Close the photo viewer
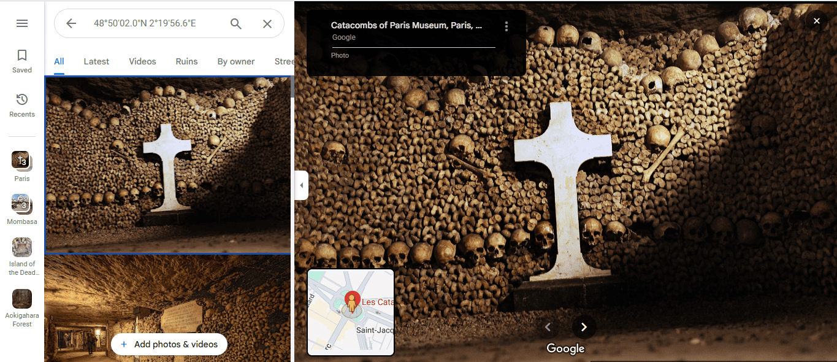The height and width of the screenshot is (362, 837). (816, 20)
